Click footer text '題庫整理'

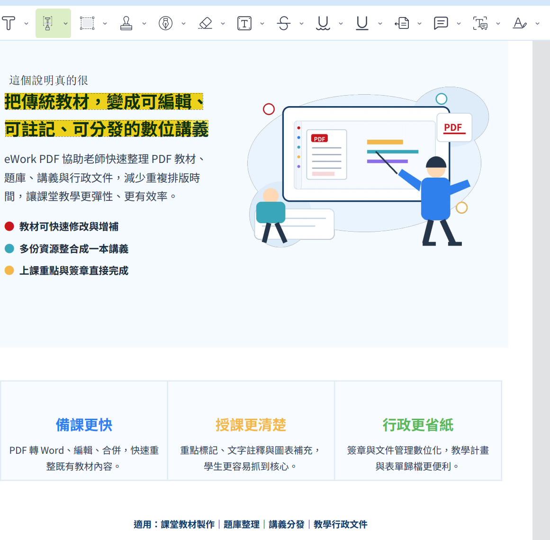coord(241,524)
